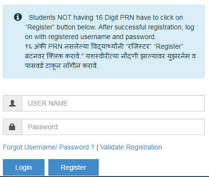This screenshot has width=209, height=177.
Task: Open the Forgot Username/ Password link
Action: click(49, 147)
